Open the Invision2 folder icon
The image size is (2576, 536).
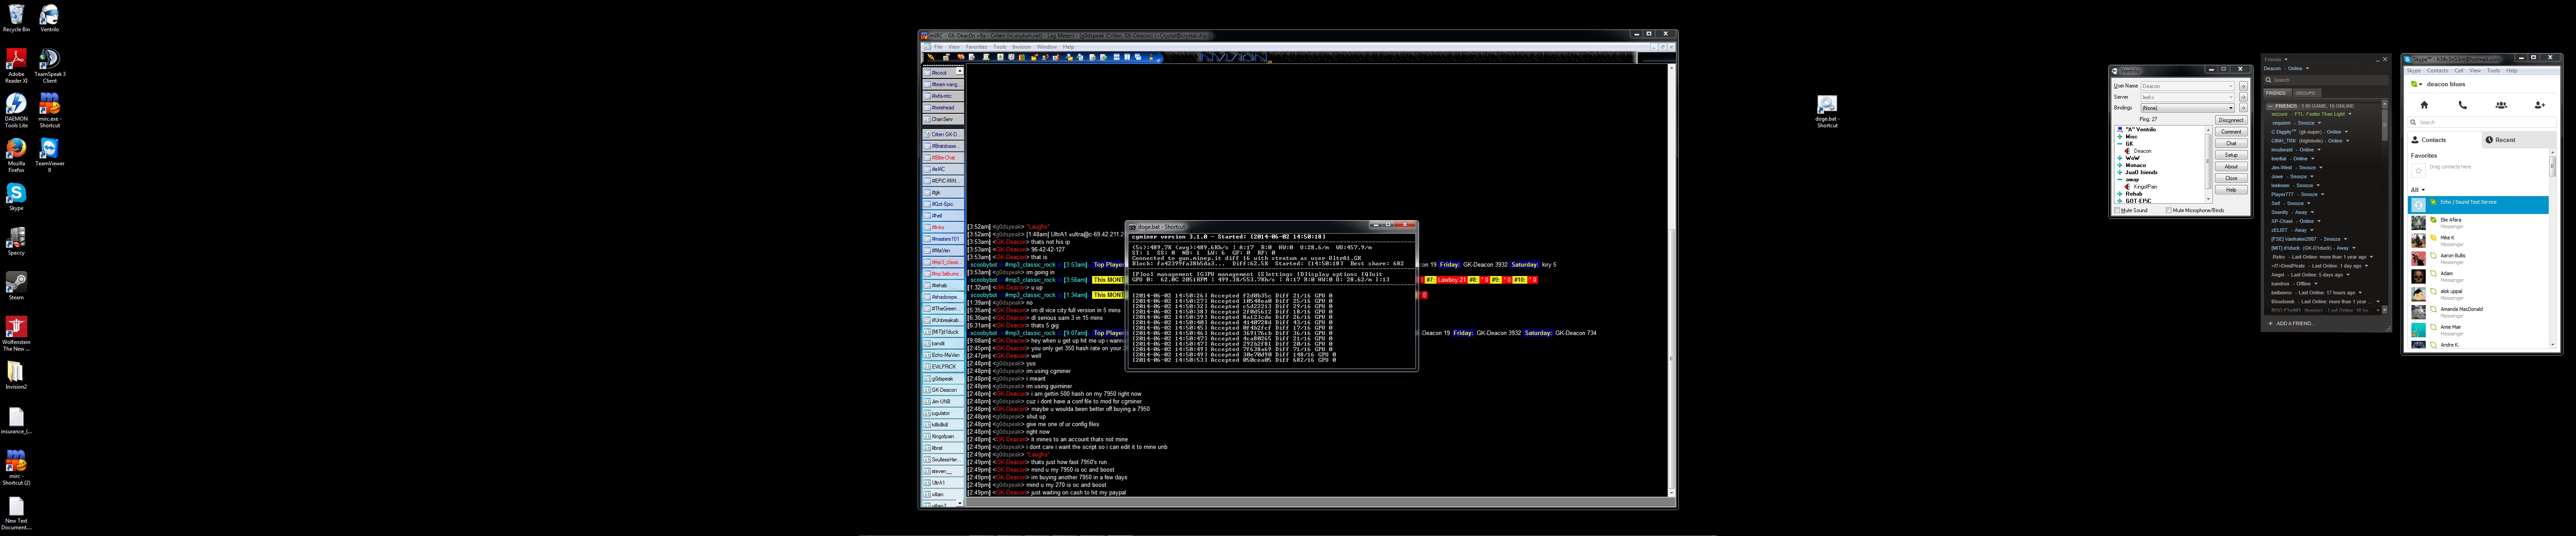(x=16, y=375)
